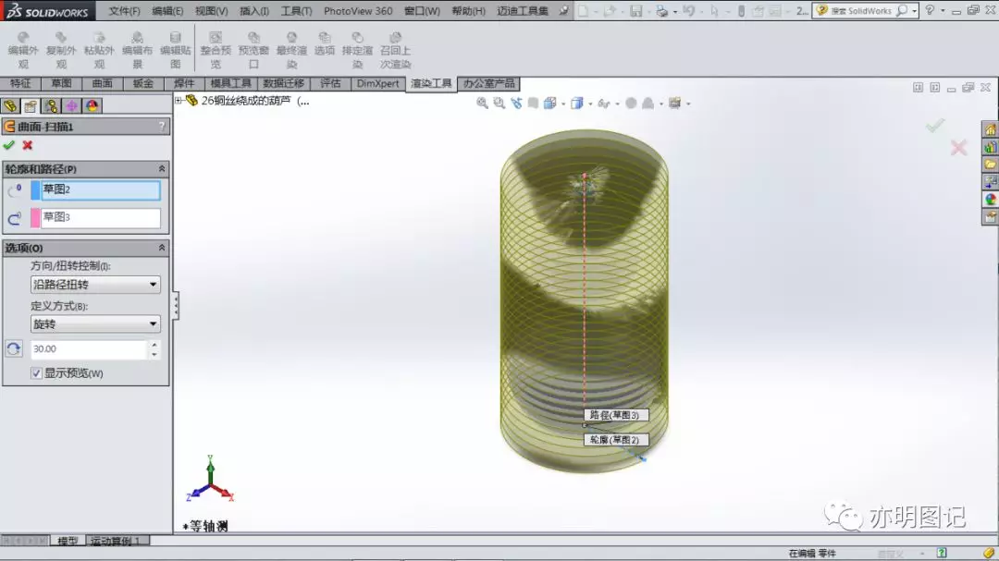Click the Zoom to Fit view icon
The height and width of the screenshot is (561, 999).
482,104
